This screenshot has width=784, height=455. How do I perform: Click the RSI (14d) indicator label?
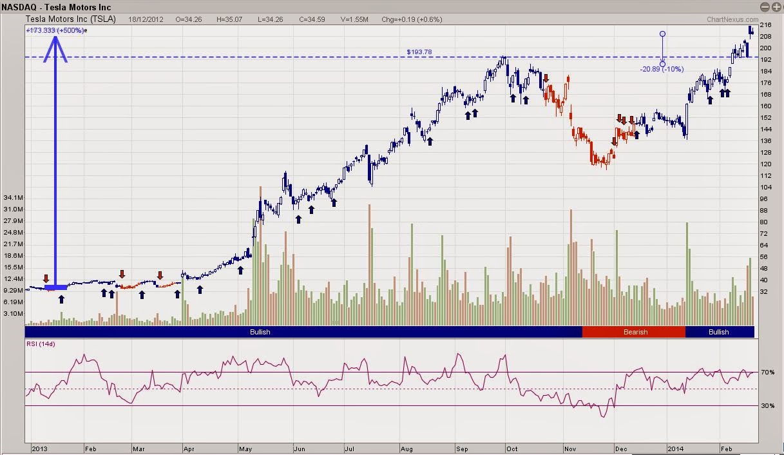click(41, 344)
